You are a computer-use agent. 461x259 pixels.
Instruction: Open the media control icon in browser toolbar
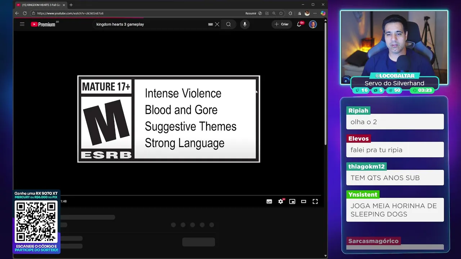coord(299,13)
